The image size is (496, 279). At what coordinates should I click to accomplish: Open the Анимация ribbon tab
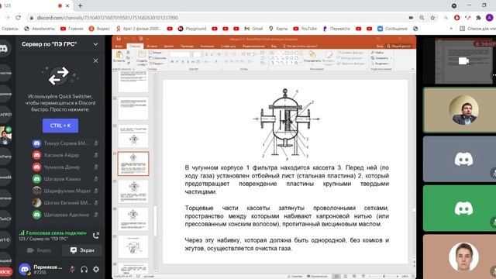pos(207,46)
